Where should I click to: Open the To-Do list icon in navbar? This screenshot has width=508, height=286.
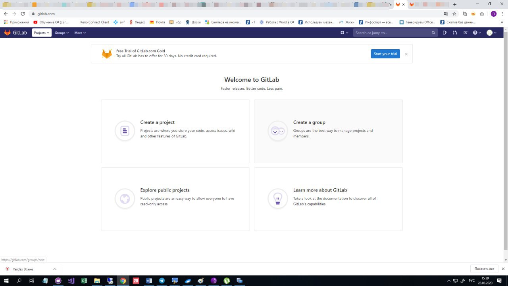point(466,33)
